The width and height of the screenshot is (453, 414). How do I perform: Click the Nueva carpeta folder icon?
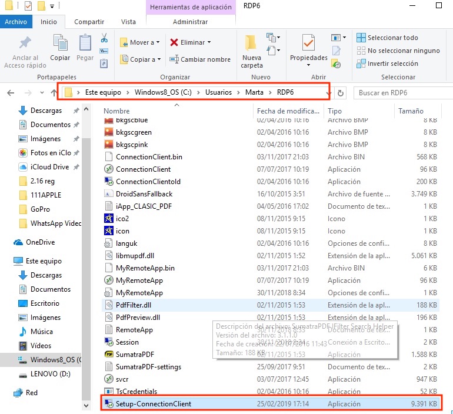[252, 44]
